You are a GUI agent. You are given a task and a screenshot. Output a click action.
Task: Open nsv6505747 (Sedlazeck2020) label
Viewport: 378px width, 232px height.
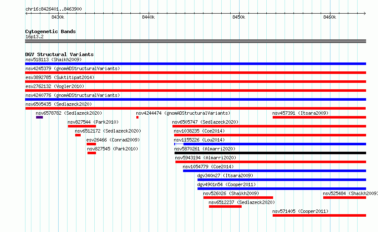205,122
